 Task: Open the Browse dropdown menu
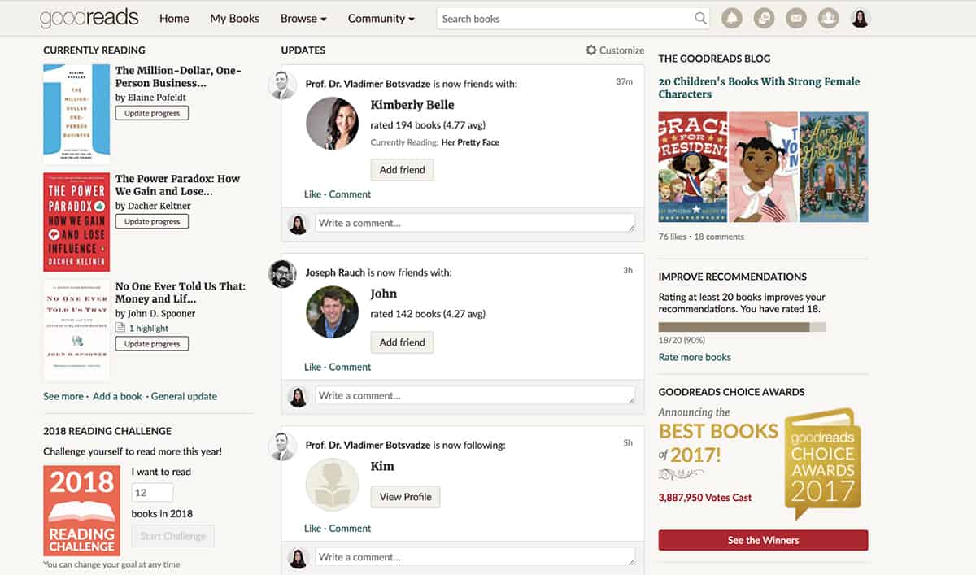point(303,18)
